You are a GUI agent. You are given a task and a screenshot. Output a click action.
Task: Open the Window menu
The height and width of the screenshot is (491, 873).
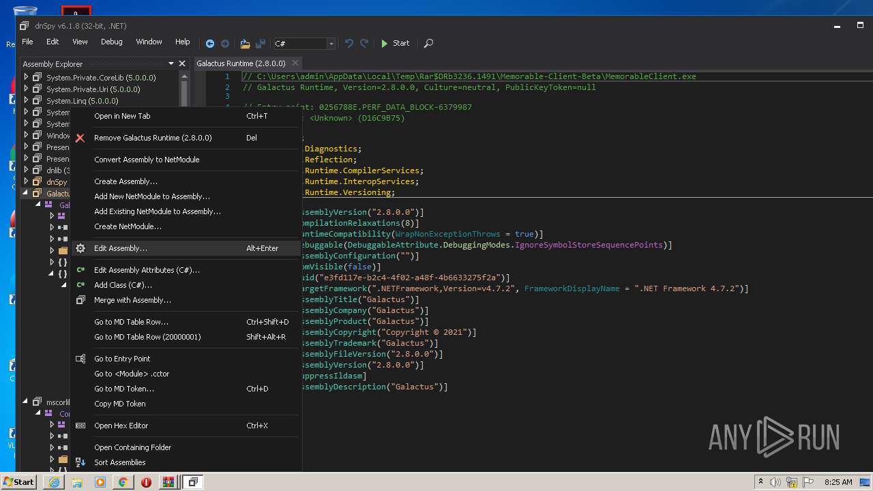(x=149, y=42)
